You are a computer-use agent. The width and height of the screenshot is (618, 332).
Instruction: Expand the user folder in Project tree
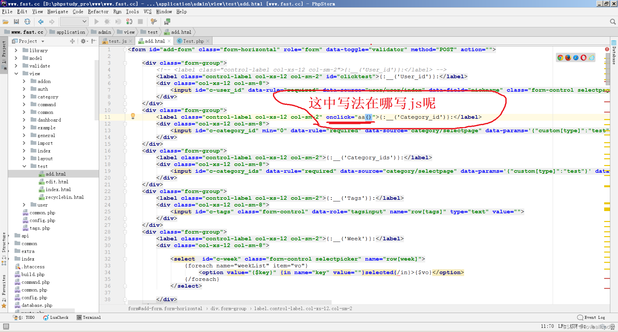[x=24, y=205]
